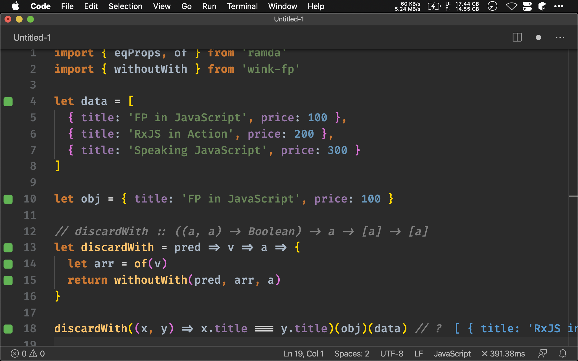The image size is (578, 361).
Task: Open the Edit menu
Action: tap(91, 6)
